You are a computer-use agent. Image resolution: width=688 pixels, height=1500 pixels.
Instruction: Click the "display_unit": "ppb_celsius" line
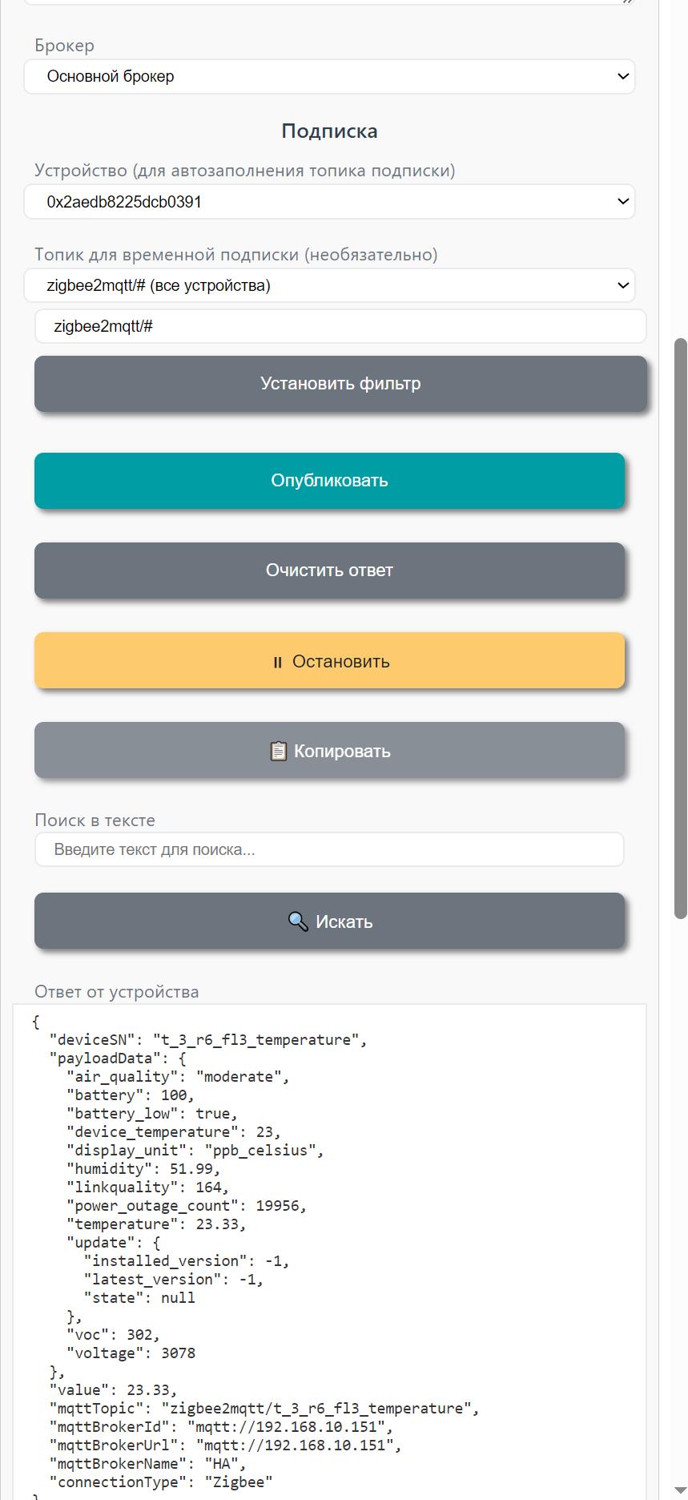click(x=195, y=1151)
